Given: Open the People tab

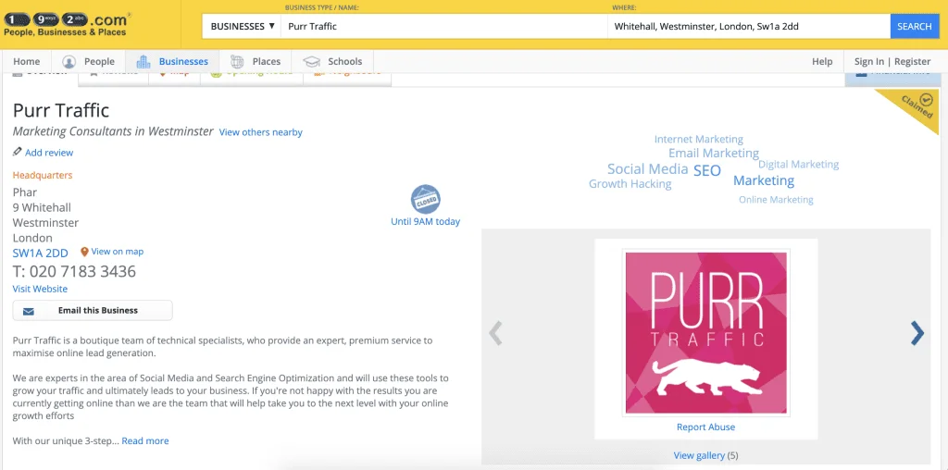Looking at the screenshot, I should tap(88, 61).
